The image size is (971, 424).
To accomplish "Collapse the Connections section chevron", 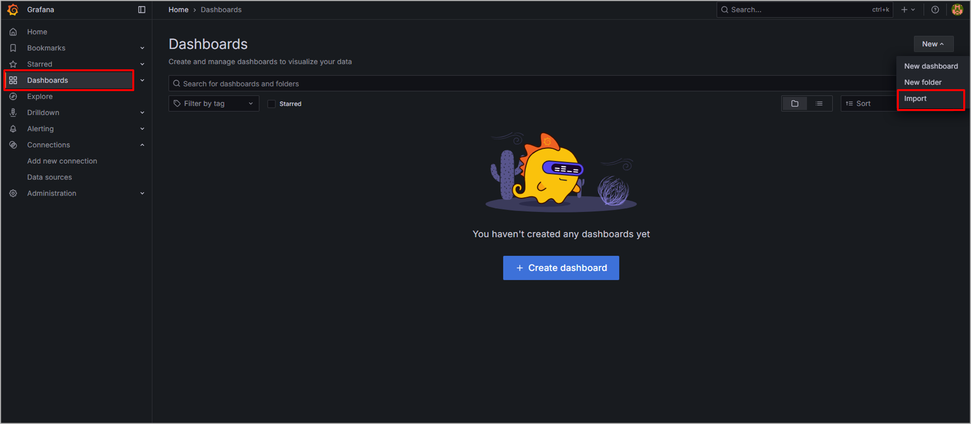I will point(142,145).
